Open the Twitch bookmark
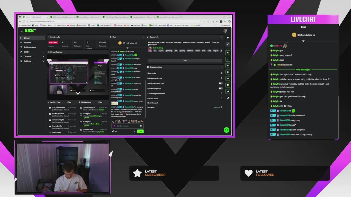 (43, 25)
